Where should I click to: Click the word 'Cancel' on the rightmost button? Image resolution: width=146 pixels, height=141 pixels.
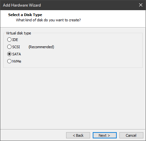[131, 135]
